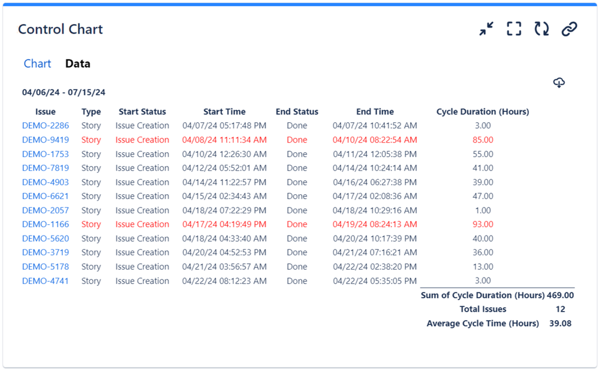This screenshot has height=371, width=599.
Task: Refresh the Control Chart data
Action: 541,29
